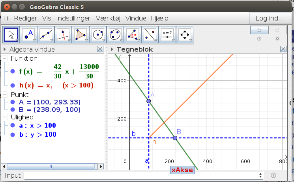Click the algebra scrollbar right arrow
The height and width of the screenshot is (182, 294).
coord(101,166)
